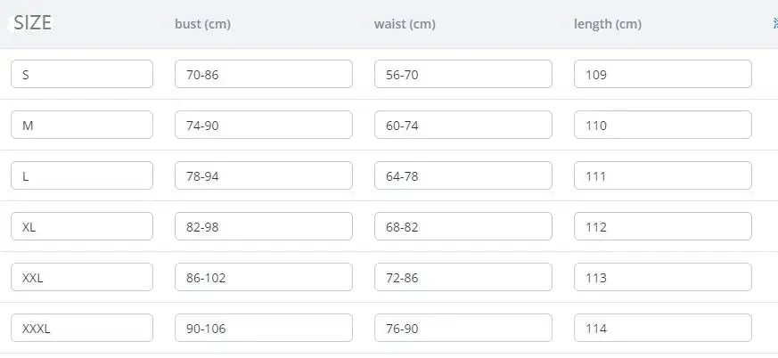
Task: Click the size field containing S
Action: point(82,75)
